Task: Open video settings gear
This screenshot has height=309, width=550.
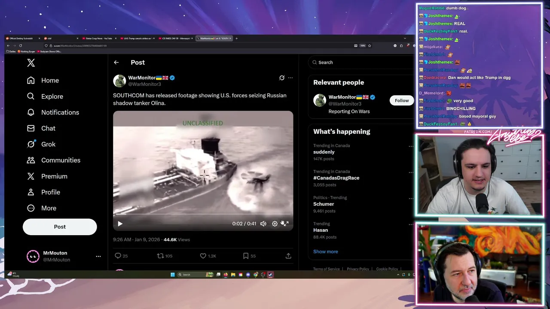Action: [x=275, y=224]
